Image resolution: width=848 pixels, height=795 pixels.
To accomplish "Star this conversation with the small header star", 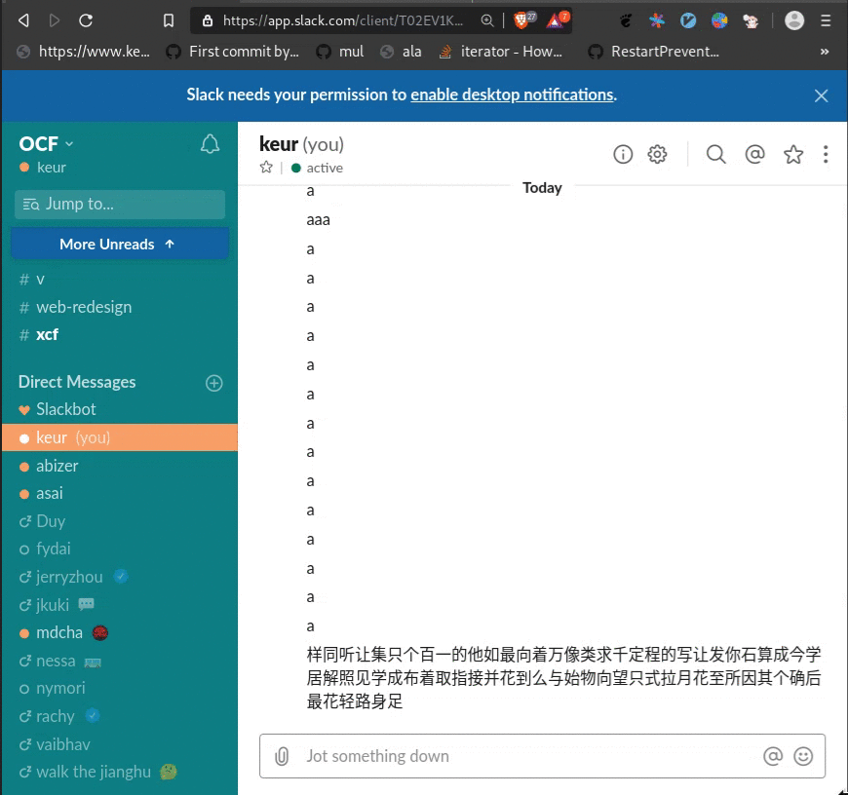I will [x=266, y=167].
